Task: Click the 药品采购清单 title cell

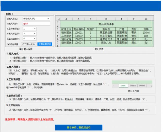Action: 106,24
